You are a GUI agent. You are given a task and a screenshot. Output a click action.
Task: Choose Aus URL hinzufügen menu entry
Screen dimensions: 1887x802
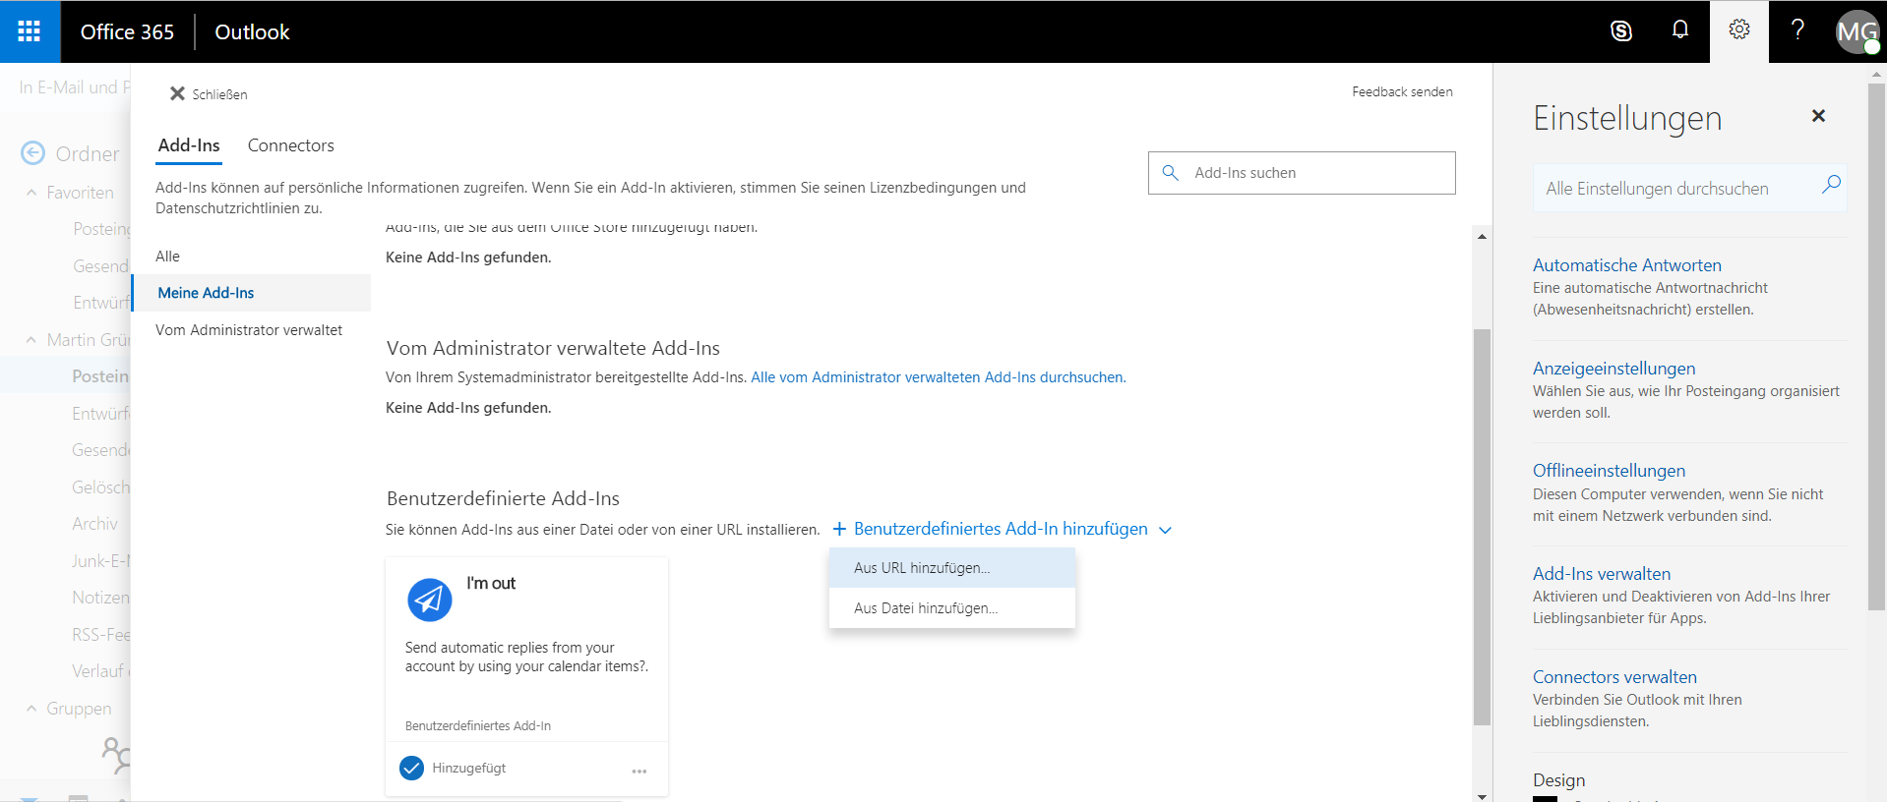(922, 568)
